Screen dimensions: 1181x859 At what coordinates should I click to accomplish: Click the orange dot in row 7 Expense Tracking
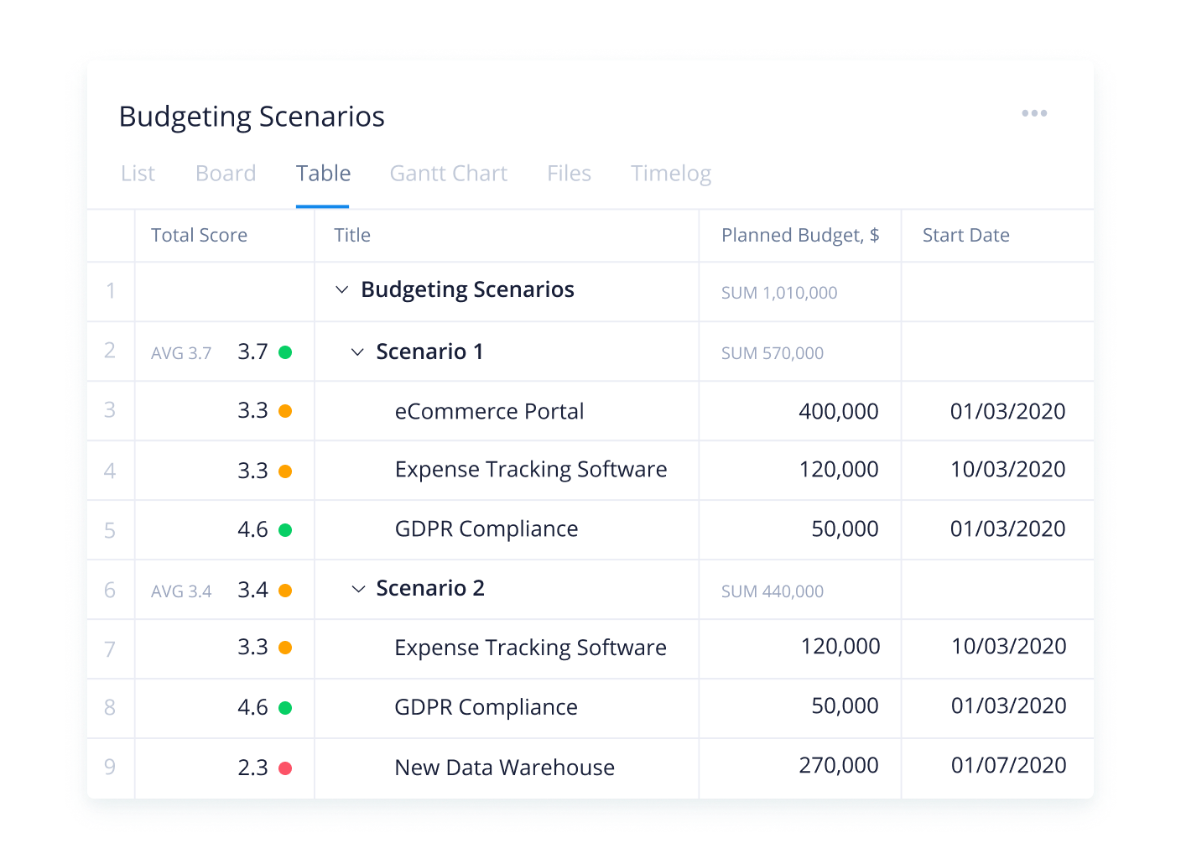pyautogui.click(x=285, y=648)
